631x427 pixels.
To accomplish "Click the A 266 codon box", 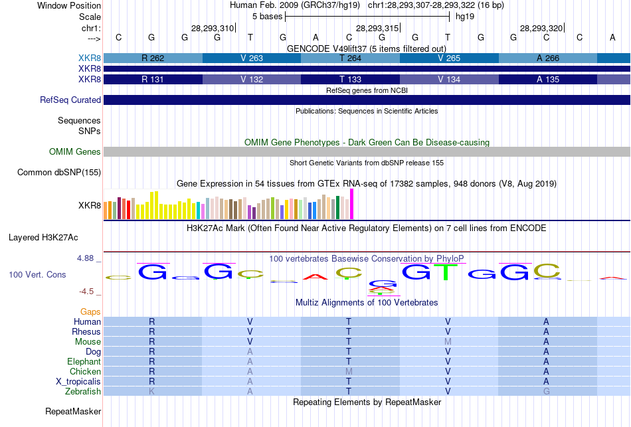I will (548, 58).
